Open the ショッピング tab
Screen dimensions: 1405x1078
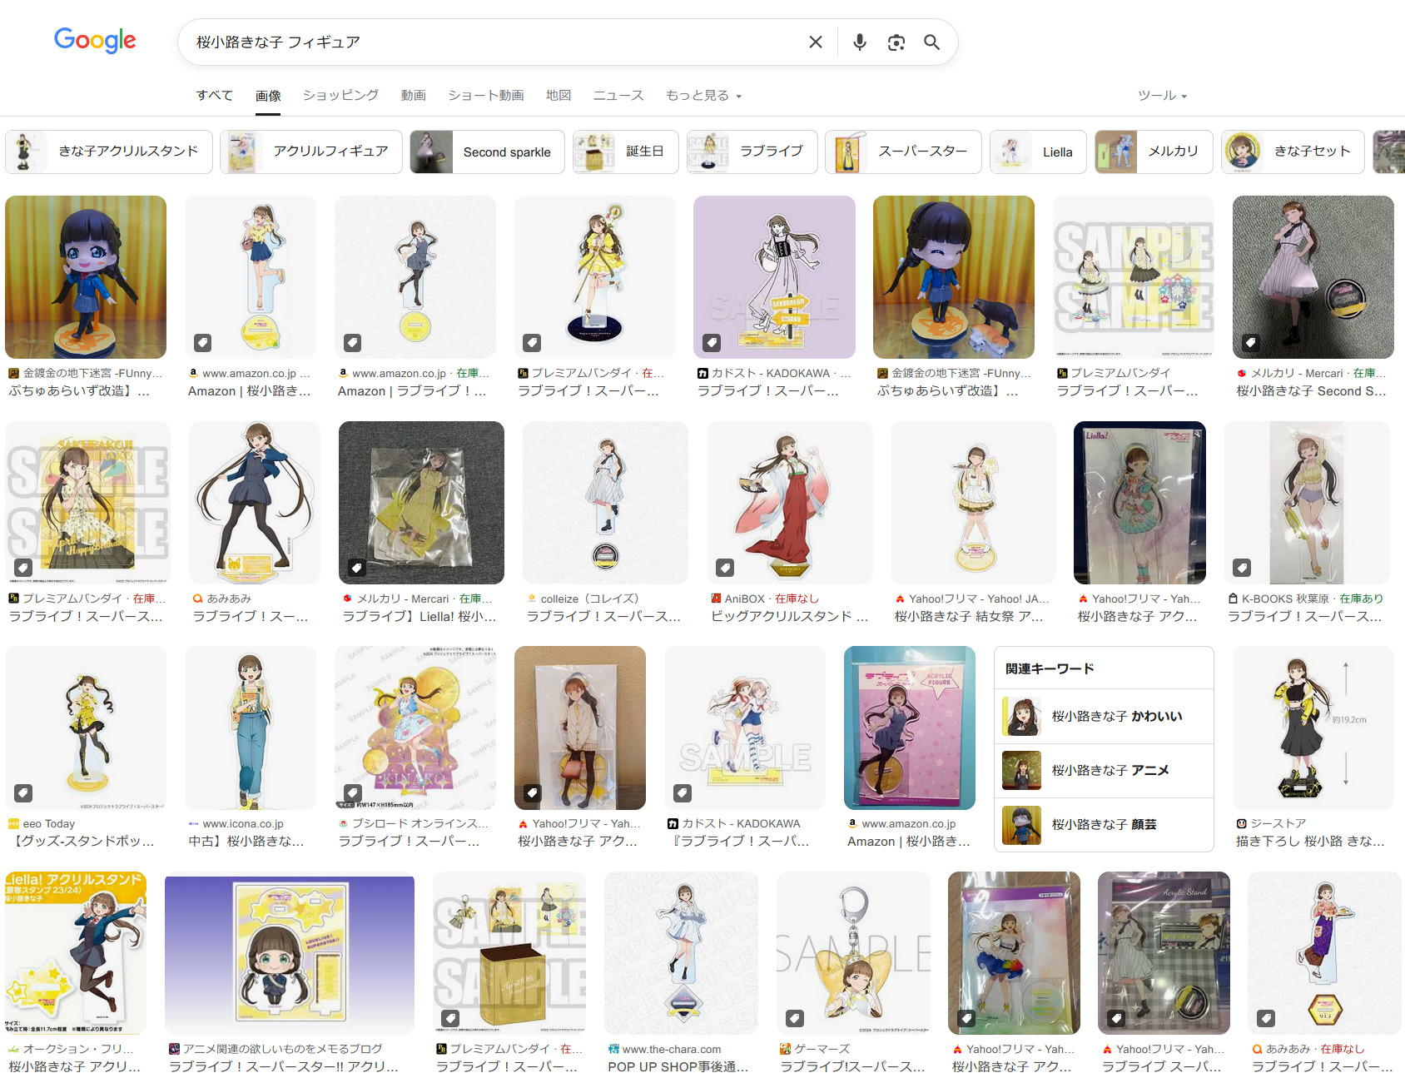[340, 95]
